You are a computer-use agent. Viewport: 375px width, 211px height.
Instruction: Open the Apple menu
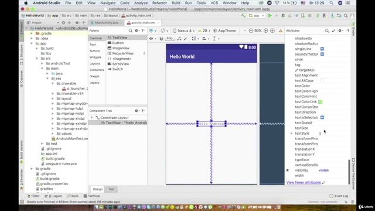26,3
